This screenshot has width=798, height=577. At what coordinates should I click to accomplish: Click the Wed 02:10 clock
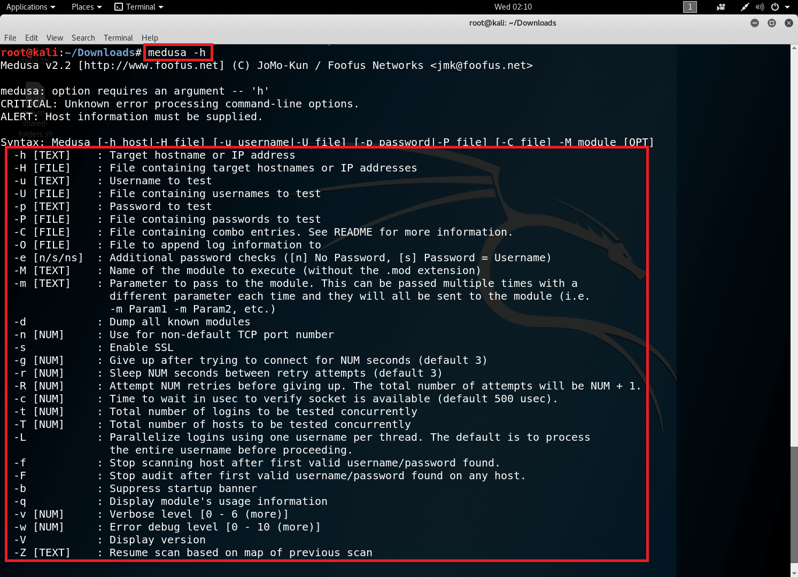pyautogui.click(x=513, y=7)
